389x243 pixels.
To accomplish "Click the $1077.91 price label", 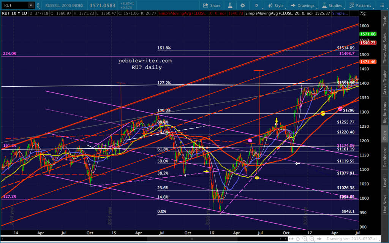I will [x=346, y=173].
